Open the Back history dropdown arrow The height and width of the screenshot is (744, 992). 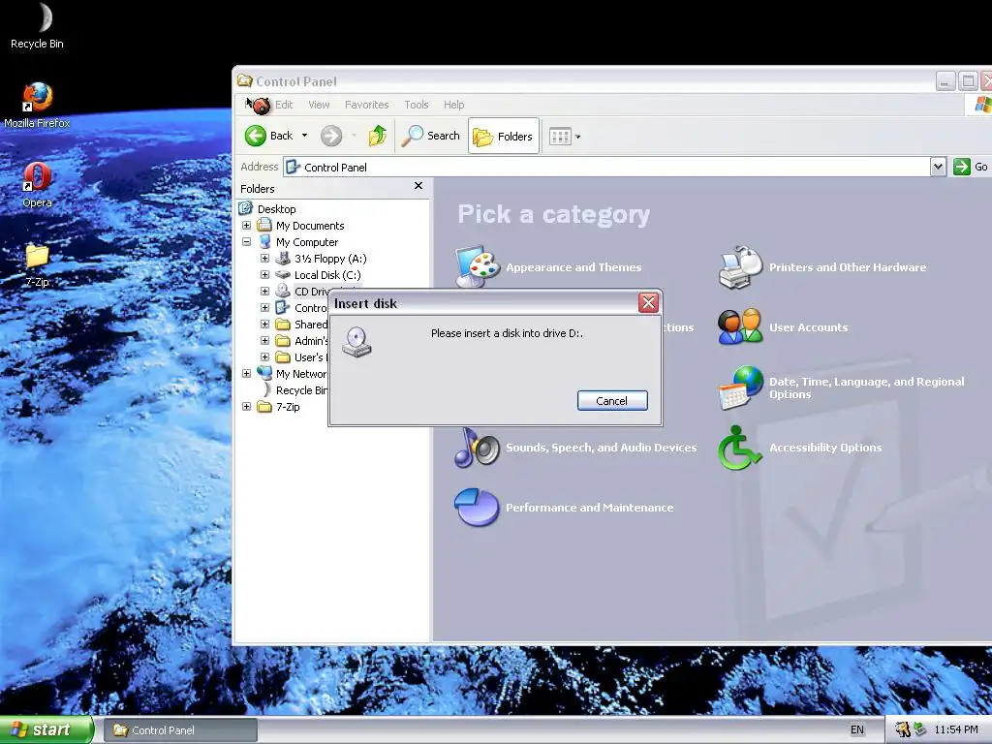[x=304, y=136]
